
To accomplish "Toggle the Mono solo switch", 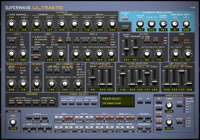I will (12, 103).
